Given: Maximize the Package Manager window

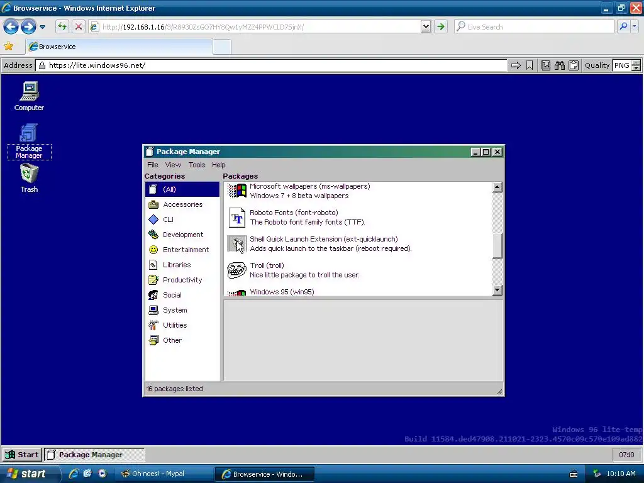Looking at the screenshot, I should (x=486, y=152).
